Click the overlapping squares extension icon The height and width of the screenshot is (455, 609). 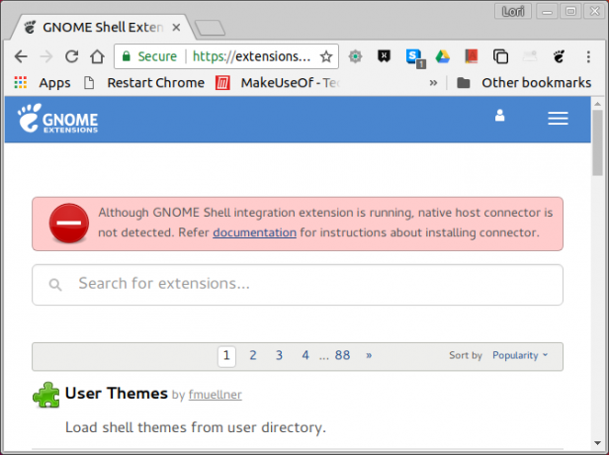click(x=500, y=56)
